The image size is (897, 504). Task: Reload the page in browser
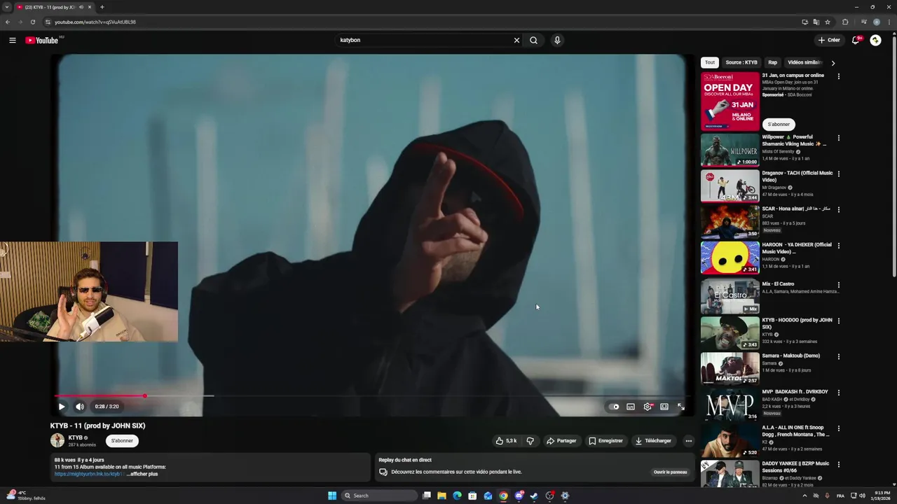[32, 22]
